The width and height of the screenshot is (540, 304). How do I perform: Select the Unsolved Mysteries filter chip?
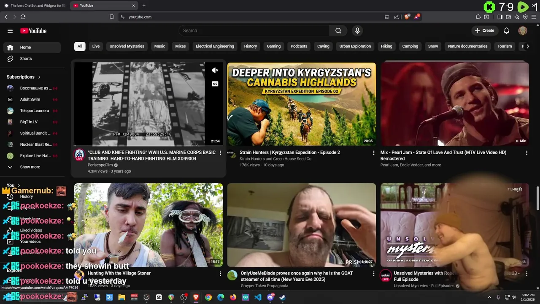[x=127, y=46]
